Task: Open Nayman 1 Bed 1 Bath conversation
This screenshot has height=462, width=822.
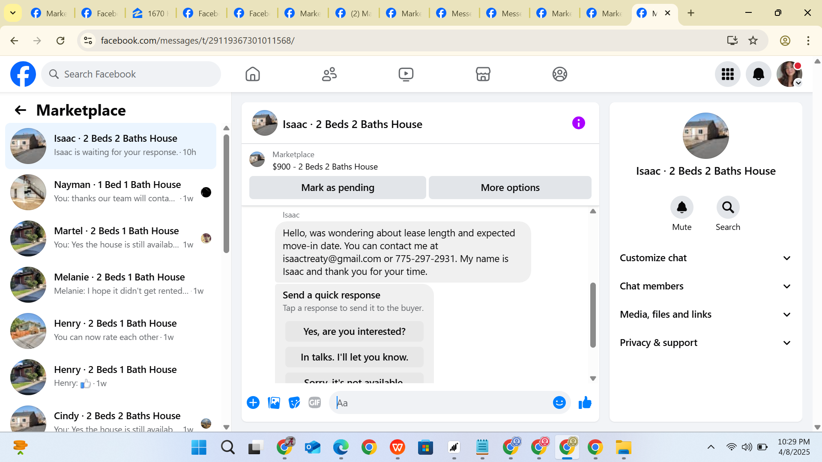Action: coord(111,192)
